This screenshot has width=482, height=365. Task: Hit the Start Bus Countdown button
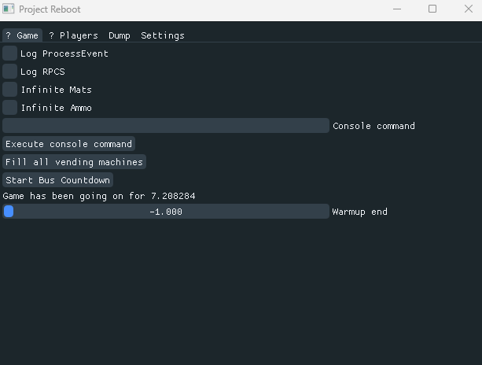[58, 180]
